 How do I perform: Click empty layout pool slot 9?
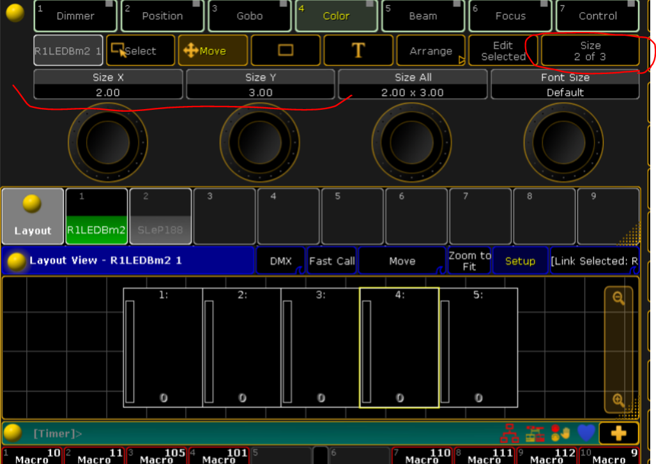click(x=608, y=216)
